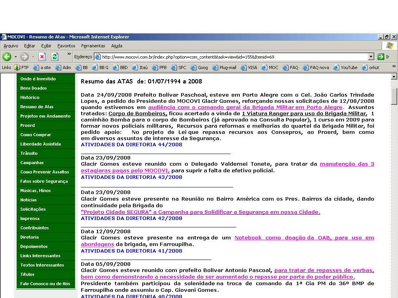Go back with the green Back arrow
Screen dimensions: 398x298
[7, 57]
